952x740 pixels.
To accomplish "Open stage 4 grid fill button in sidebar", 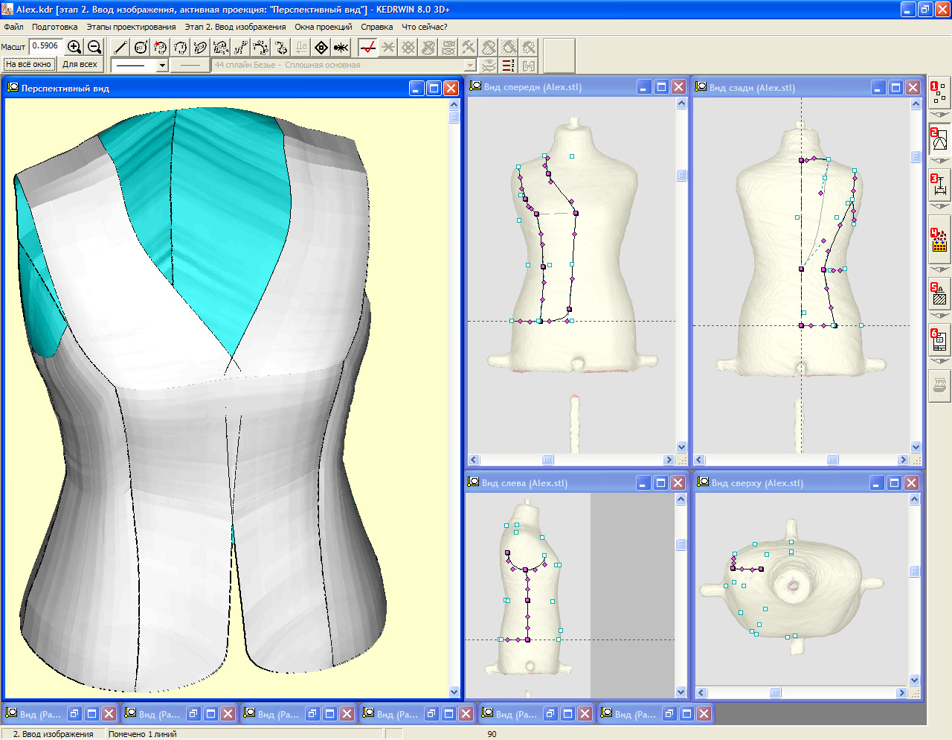I will [939, 240].
